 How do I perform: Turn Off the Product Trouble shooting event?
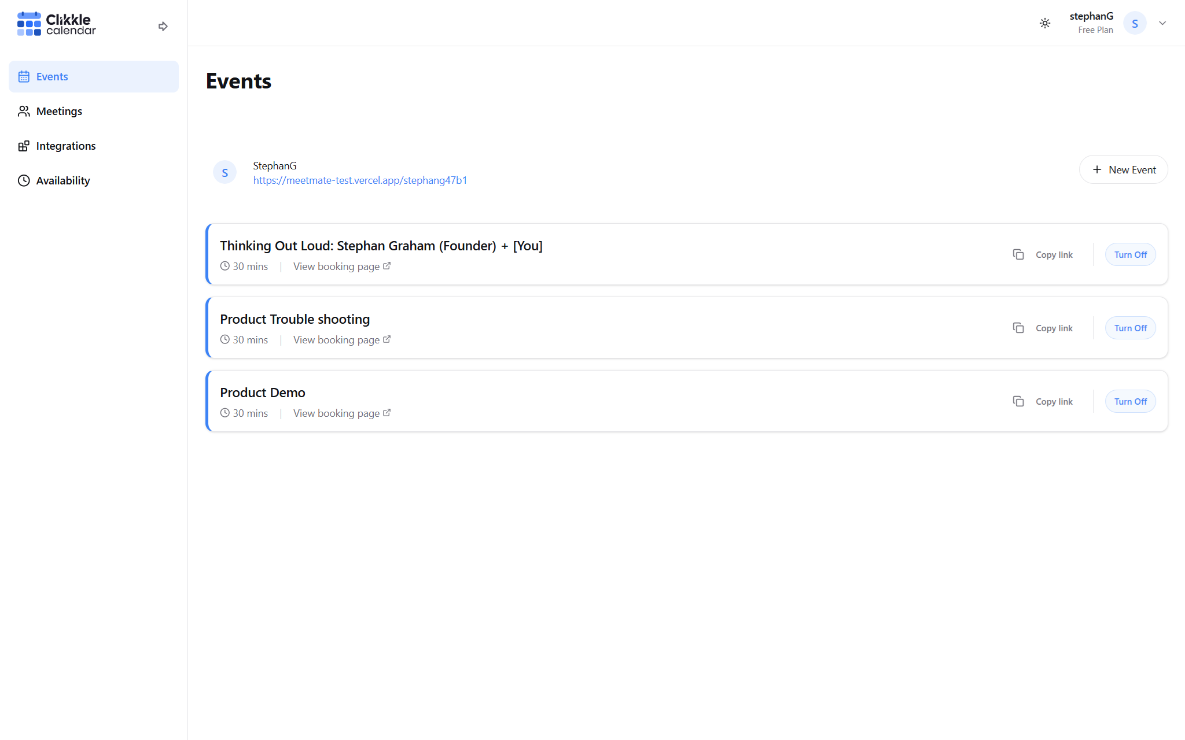tap(1130, 328)
